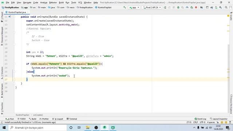Screen dimensions: 233x131
Task: Click the Cortana circle in the taskbar
Action: (x=71, y=128)
